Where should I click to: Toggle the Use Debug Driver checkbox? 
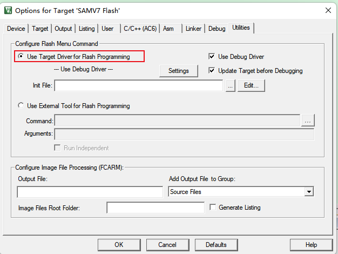[x=212, y=56]
